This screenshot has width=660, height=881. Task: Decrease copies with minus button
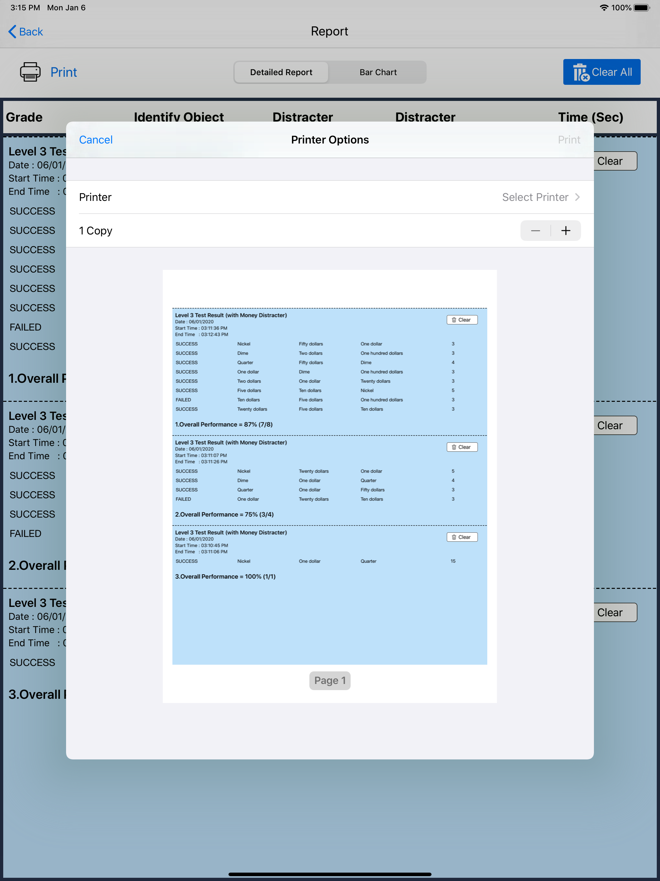[x=535, y=231]
